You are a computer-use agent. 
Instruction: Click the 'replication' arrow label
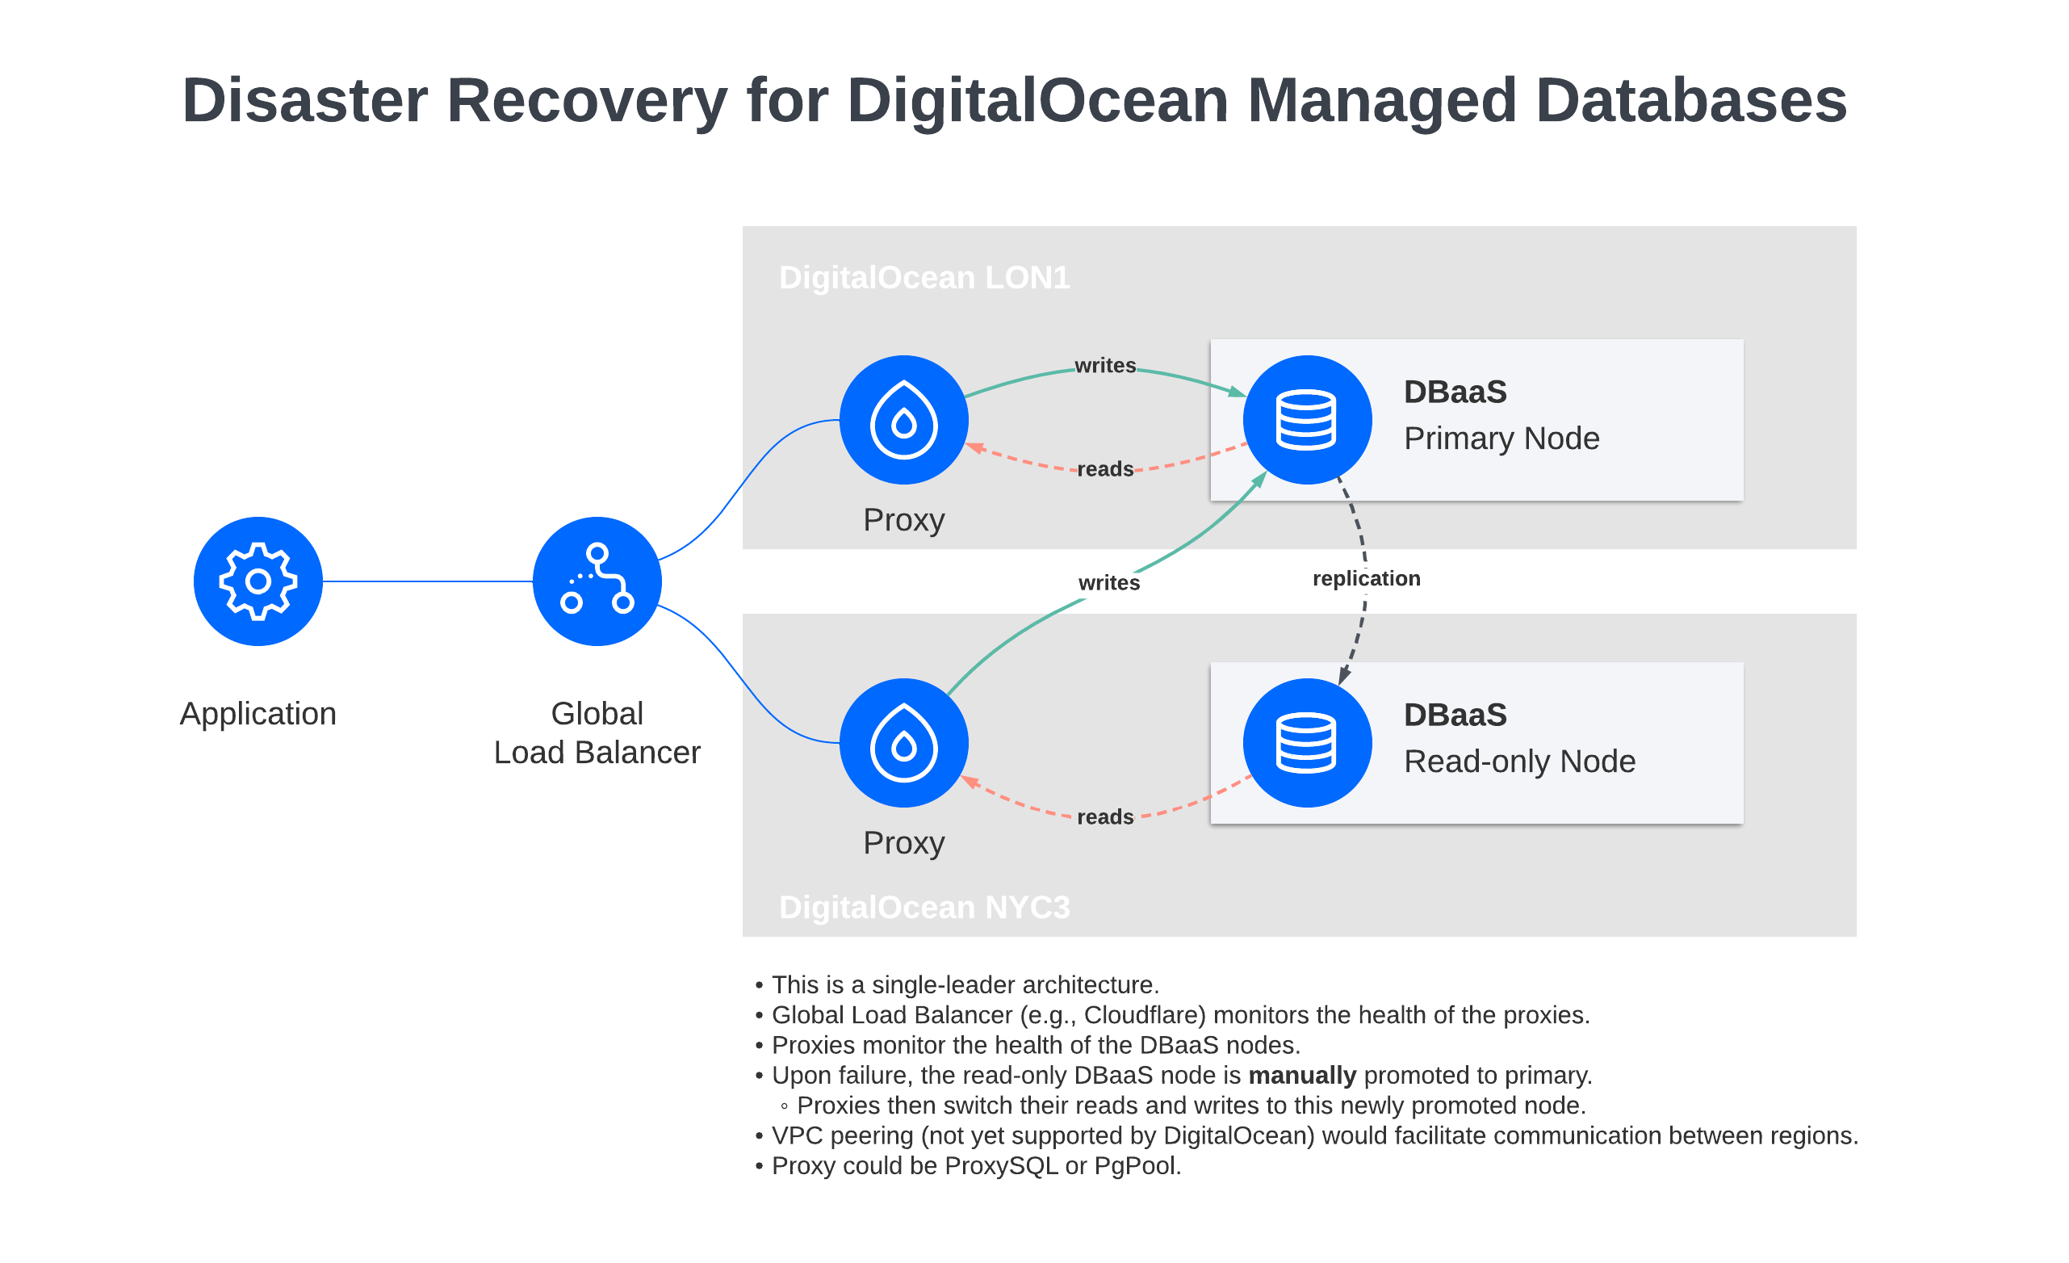[1366, 578]
